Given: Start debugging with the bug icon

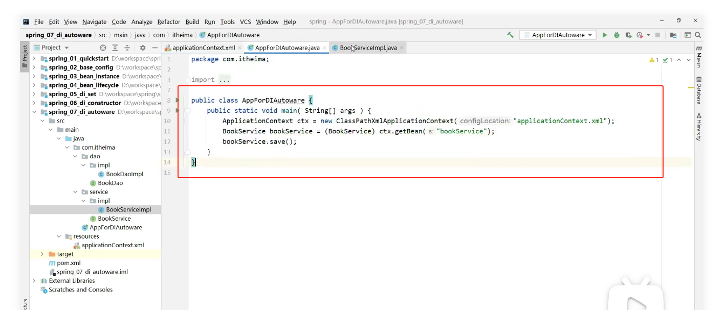Looking at the screenshot, I should (617, 35).
